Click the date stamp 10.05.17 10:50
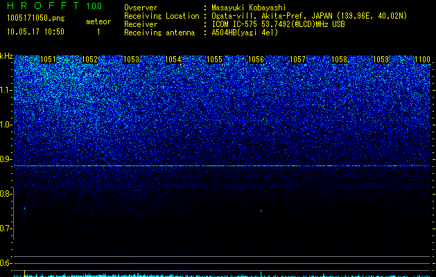This screenshot has width=436, height=277. (x=35, y=32)
